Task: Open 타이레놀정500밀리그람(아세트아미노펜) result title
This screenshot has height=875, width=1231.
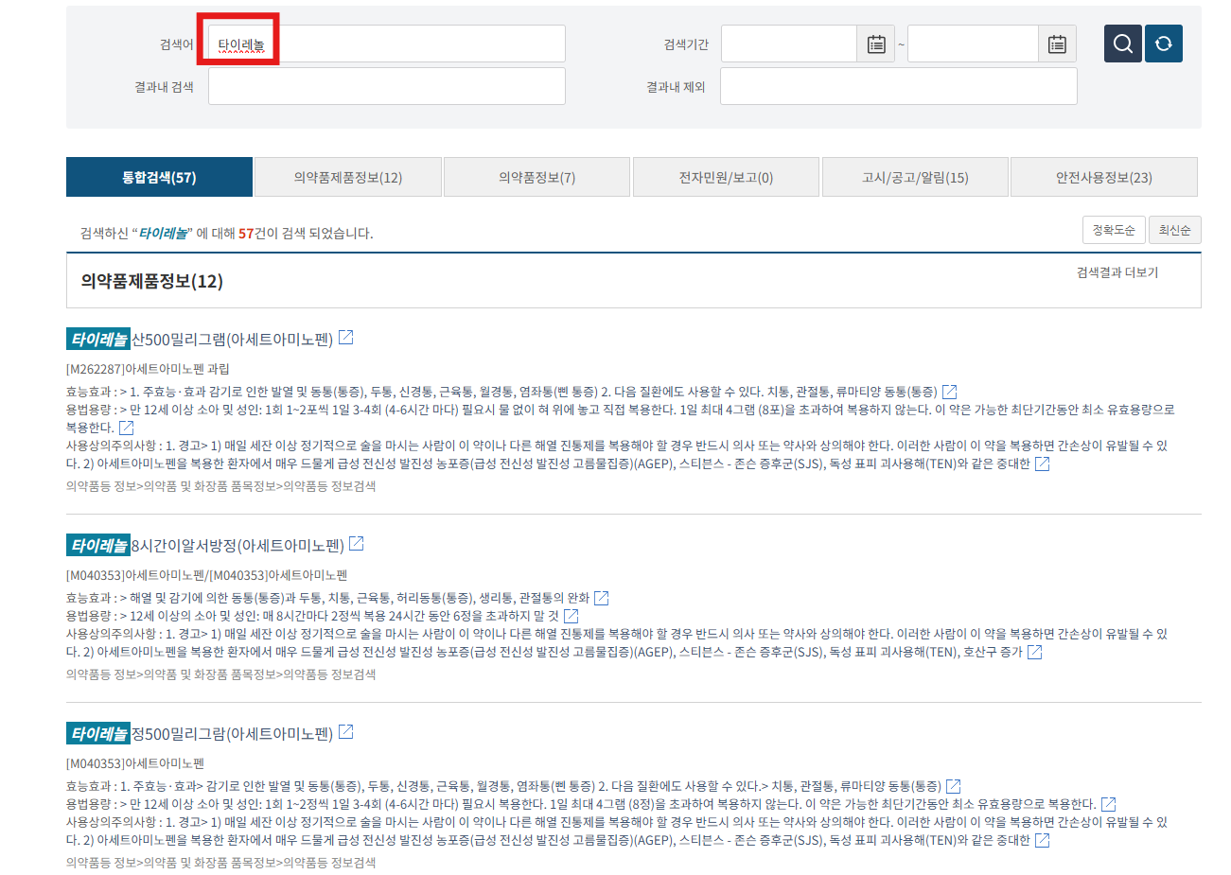Action: [201, 733]
